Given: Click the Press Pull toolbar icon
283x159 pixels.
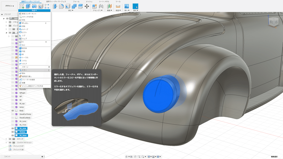Looking at the screenshot, I should pos(55,6).
